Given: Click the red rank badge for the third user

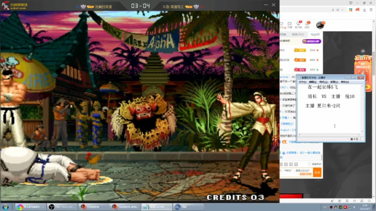Looking at the screenshot, I should coord(300,70).
